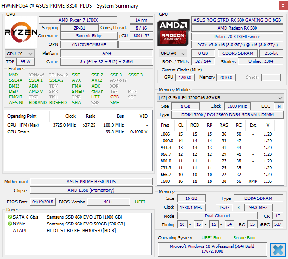Image resolution: width=288 pixels, height=259 pixels.
Task: Select the HL-DT-ST BD-RE BH10LS30 drive
Action: [x=78, y=230]
